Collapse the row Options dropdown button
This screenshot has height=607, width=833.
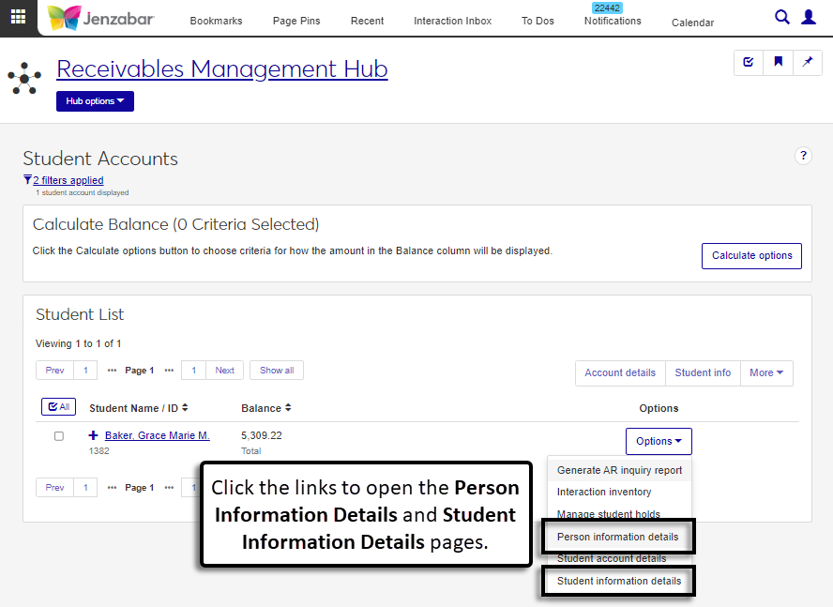(x=659, y=441)
